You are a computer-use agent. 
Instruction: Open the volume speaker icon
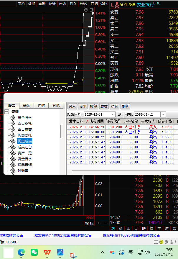147,252
